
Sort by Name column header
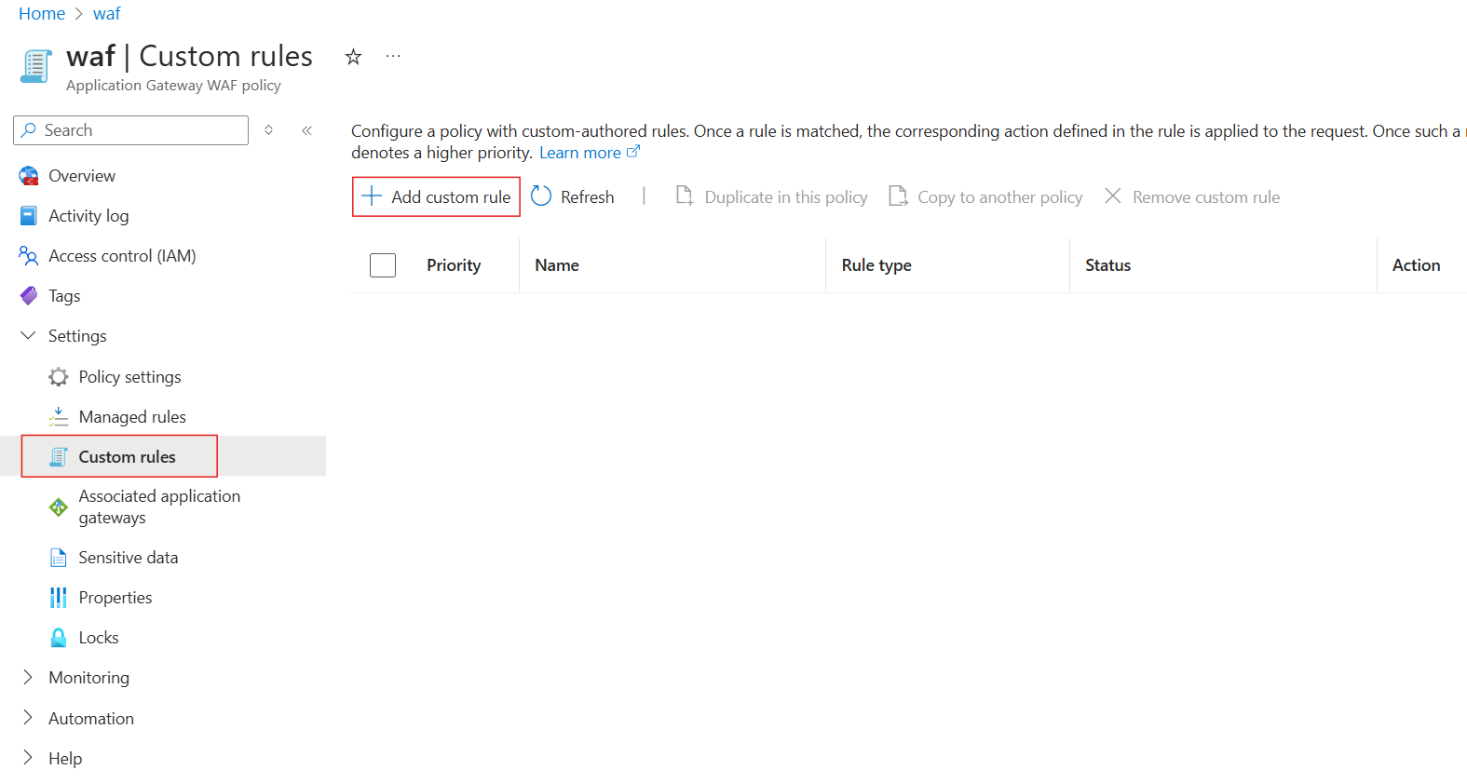(x=557, y=265)
